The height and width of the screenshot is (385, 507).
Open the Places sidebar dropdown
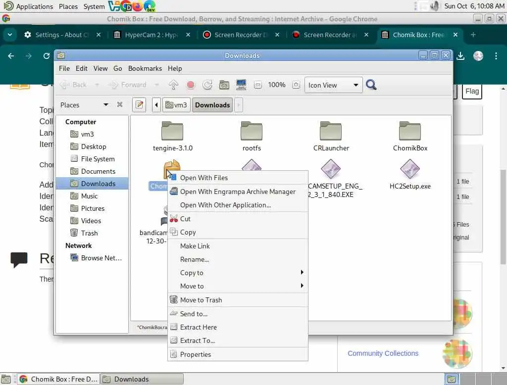point(106,105)
